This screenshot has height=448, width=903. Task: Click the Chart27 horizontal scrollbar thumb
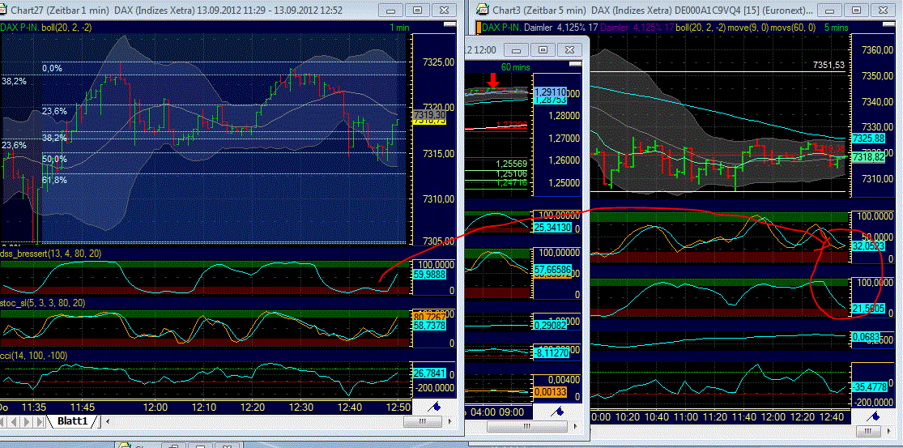422,421
